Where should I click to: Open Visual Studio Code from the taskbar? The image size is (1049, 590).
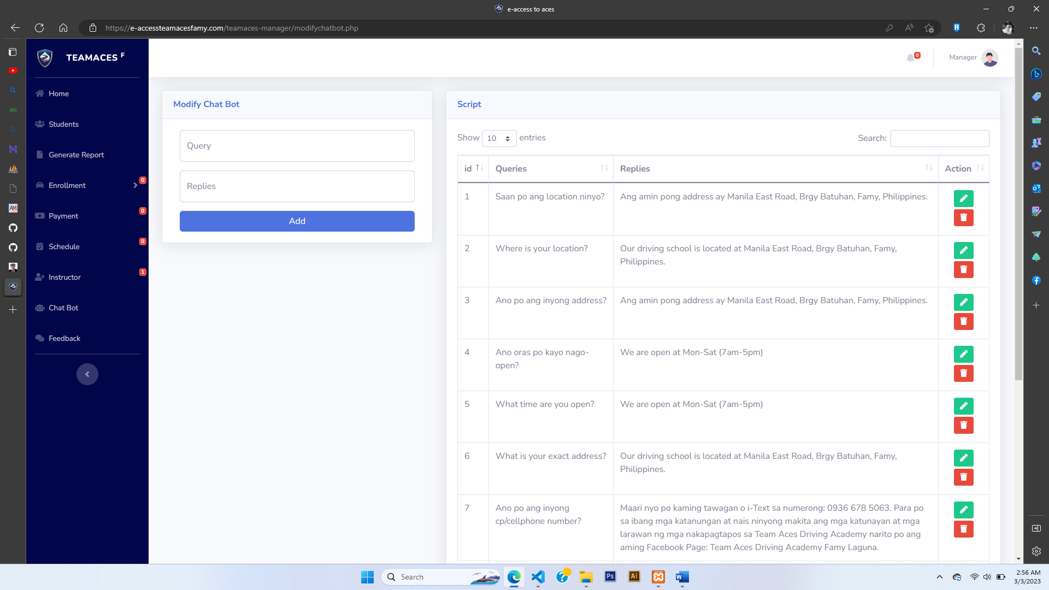538,576
